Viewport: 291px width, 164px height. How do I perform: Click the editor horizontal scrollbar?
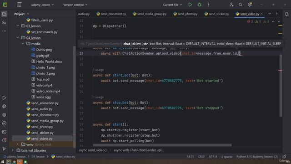point(162,145)
